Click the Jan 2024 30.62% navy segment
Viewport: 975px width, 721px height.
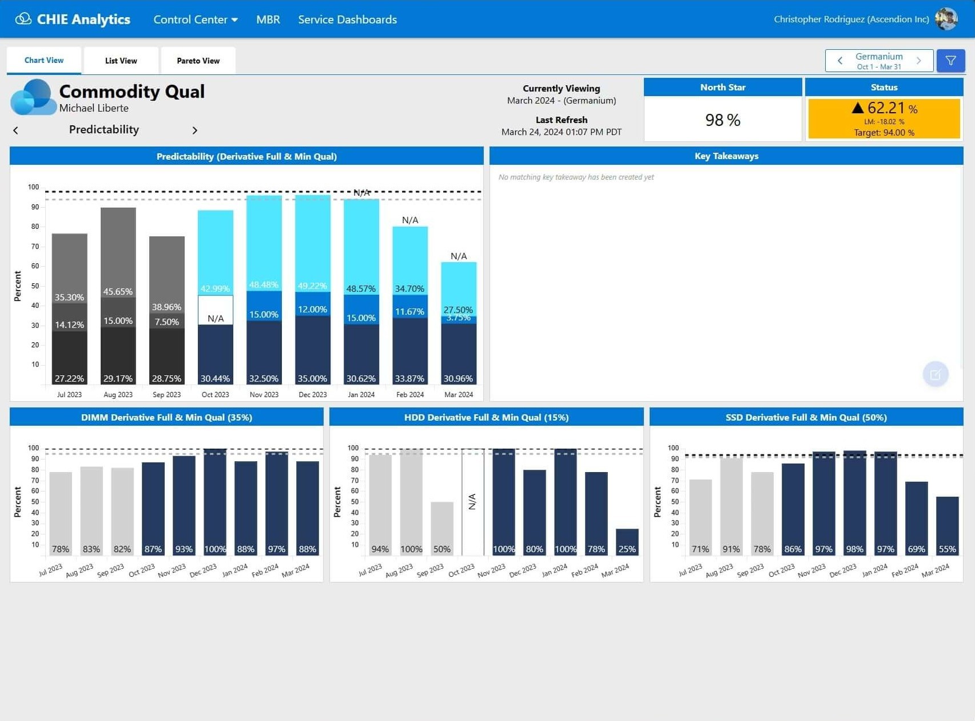click(x=361, y=354)
